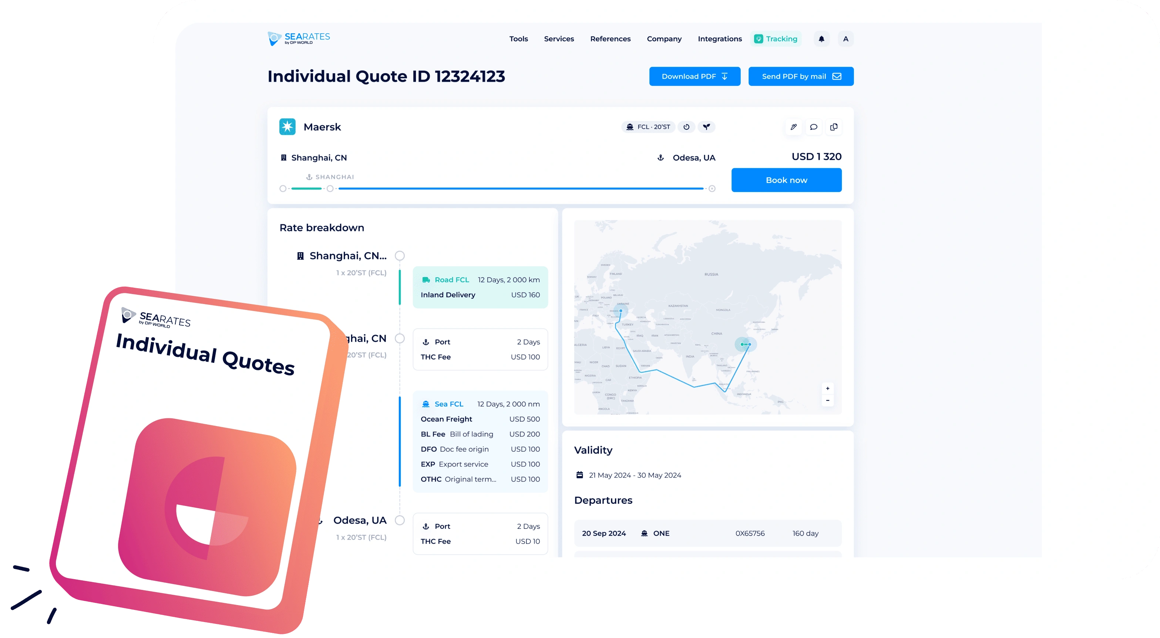Click the OTHC Original term... row

pyautogui.click(x=480, y=479)
